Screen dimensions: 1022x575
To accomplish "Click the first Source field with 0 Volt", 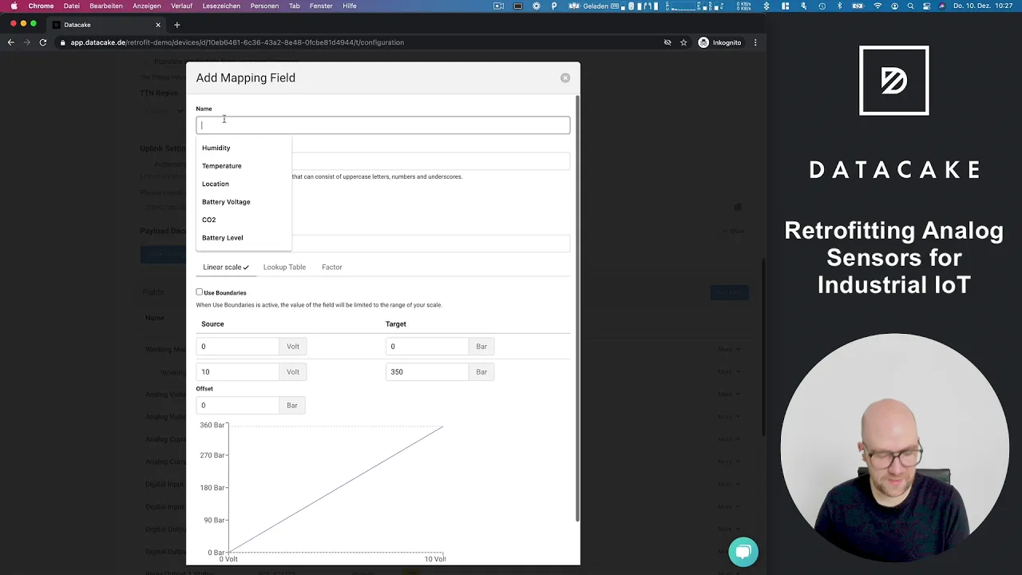I will pos(237,347).
